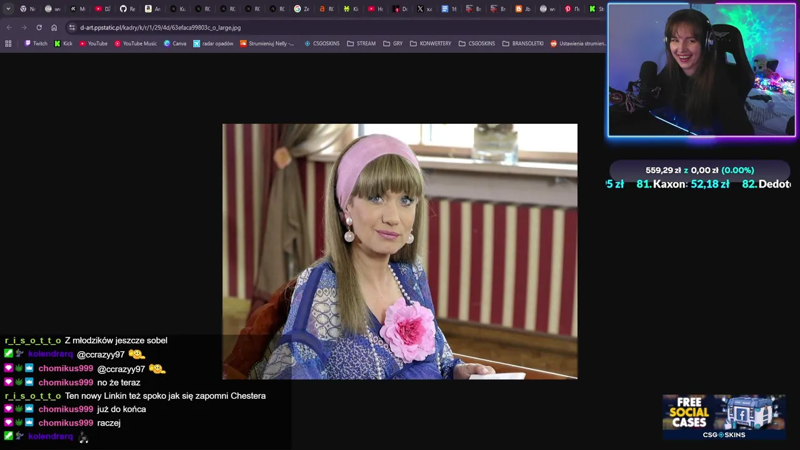This screenshot has height=450, width=800.
Task: Switch to the Amazon tab labeled An
Action: point(152,9)
